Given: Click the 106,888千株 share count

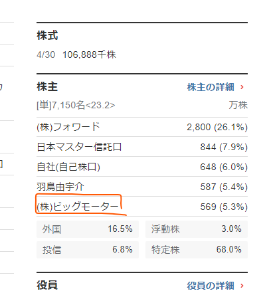Looking at the screenshot, I should click(x=89, y=54).
